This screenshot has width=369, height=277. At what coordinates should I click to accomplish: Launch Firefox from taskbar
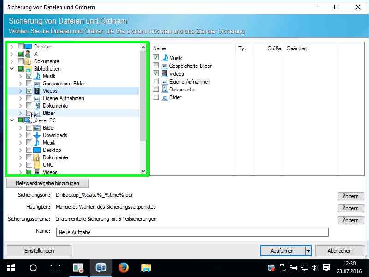pyautogui.click(x=124, y=268)
